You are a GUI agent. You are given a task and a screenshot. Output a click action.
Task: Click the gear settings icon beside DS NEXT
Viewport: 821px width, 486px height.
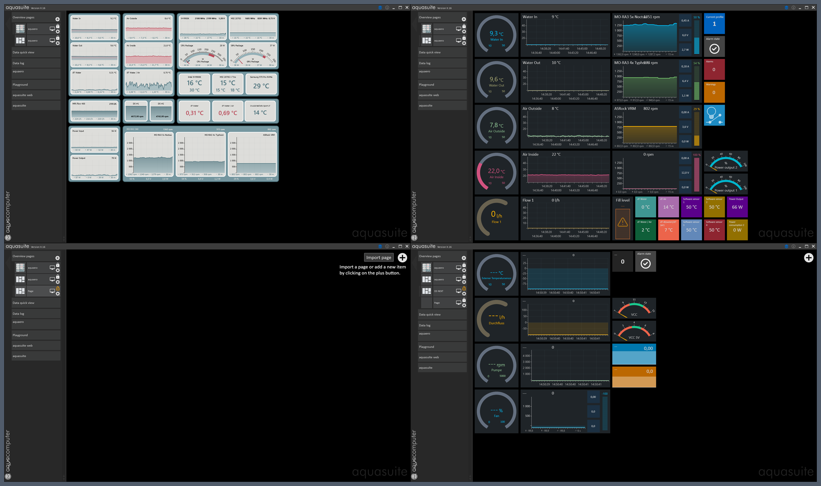pos(464,294)
